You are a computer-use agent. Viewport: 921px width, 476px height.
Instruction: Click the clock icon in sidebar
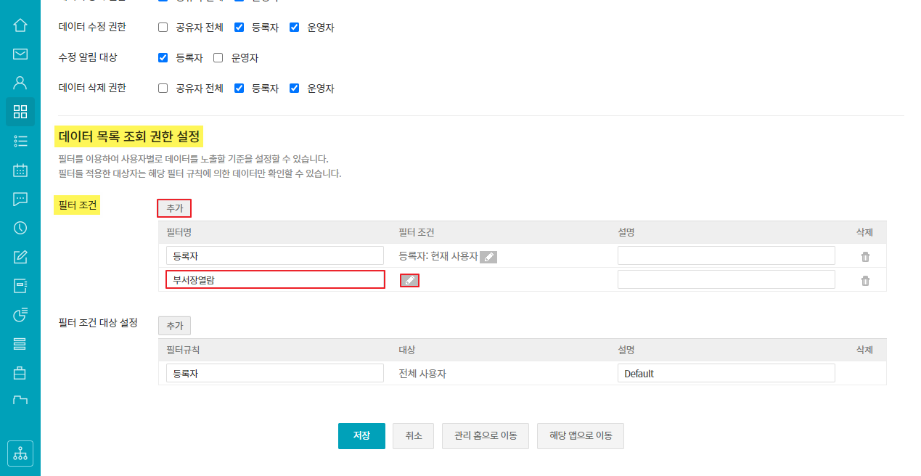(20, 228)
